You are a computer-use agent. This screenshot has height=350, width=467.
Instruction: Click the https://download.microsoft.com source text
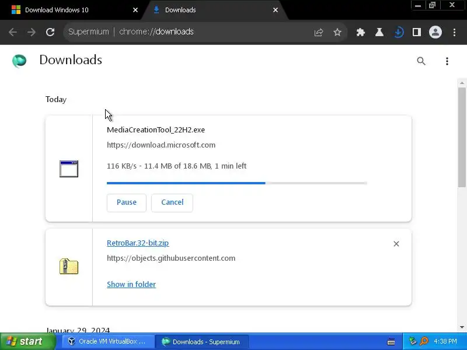[x=161, y=145]
